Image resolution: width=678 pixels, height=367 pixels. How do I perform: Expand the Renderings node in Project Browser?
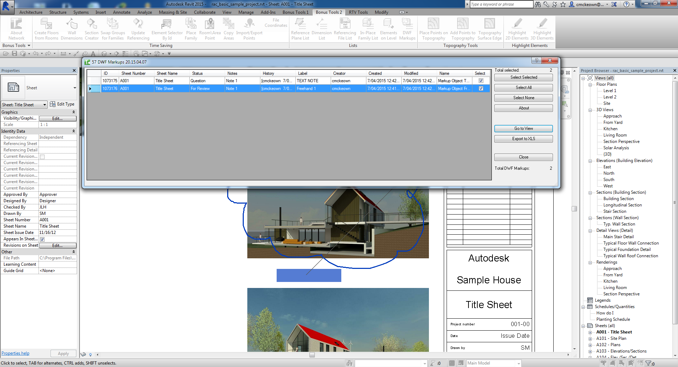(590, 262)
